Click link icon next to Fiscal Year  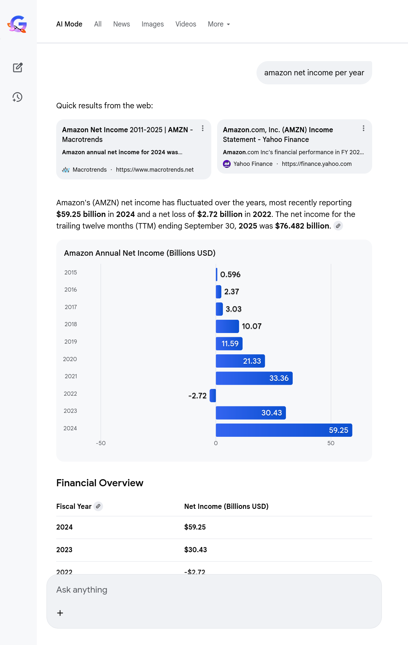coord(98,506)
